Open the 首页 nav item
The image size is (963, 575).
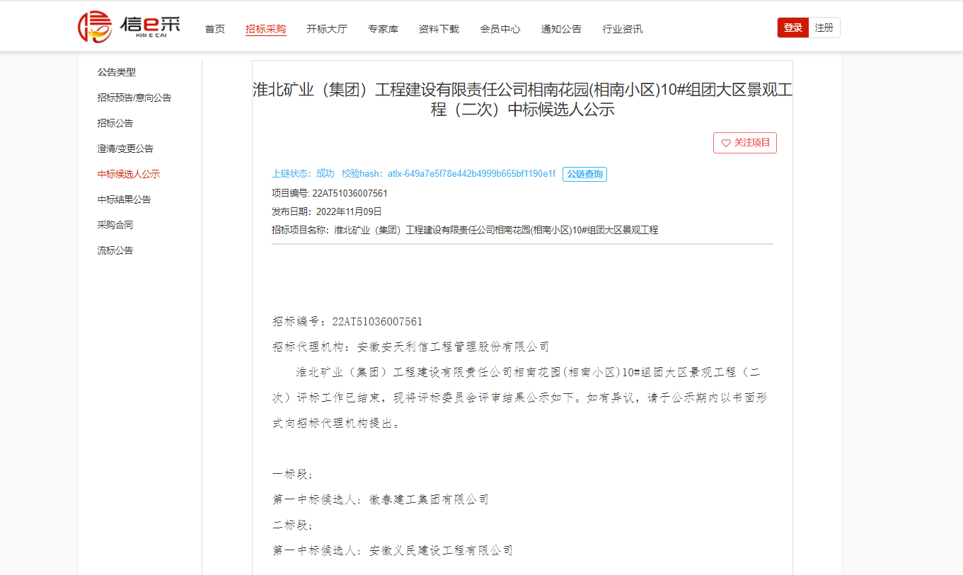tap(215, 29)
